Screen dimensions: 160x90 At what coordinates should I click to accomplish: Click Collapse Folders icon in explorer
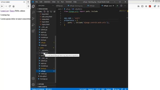[x=54, y=12]
